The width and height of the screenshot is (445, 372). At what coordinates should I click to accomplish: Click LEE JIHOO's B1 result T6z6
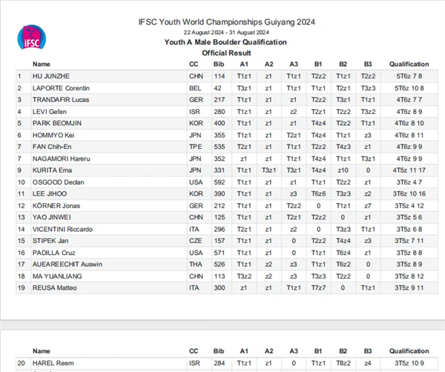click(318, 194)
